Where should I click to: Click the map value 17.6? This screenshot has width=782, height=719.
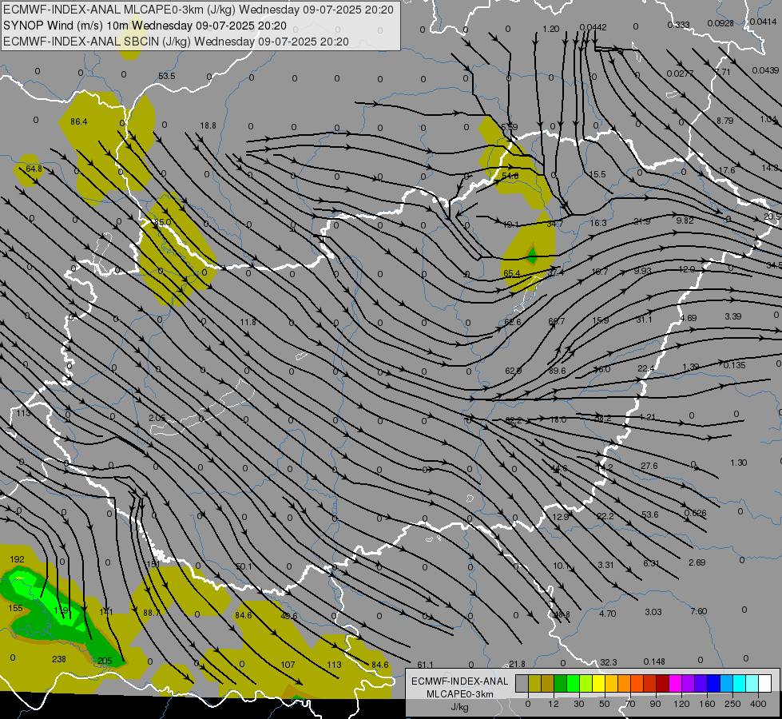(727, 170)
